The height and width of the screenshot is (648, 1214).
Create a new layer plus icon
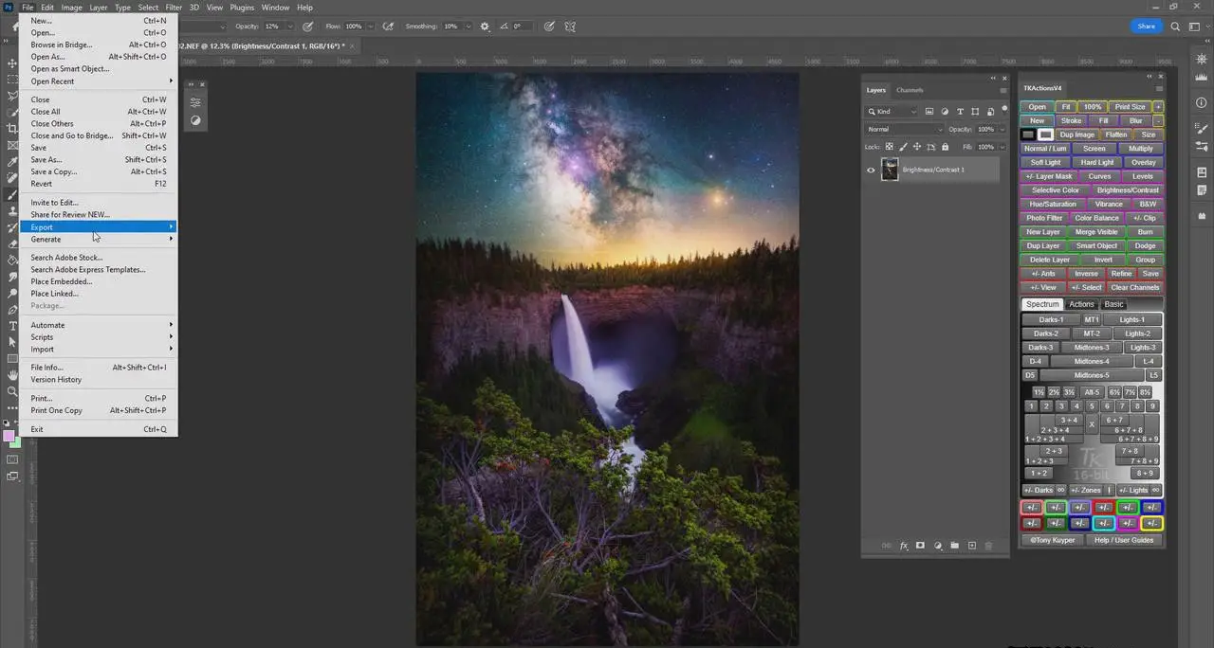(x=972, y=546)
